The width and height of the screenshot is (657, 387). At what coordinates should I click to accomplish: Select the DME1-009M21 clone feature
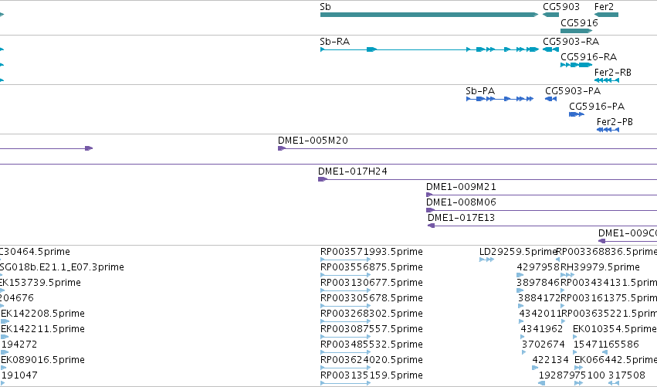541,195
